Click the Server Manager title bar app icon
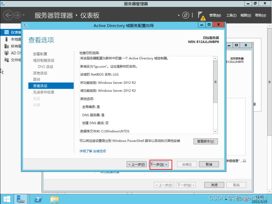This screenshot has width=272, height=204. click(3, 4)
